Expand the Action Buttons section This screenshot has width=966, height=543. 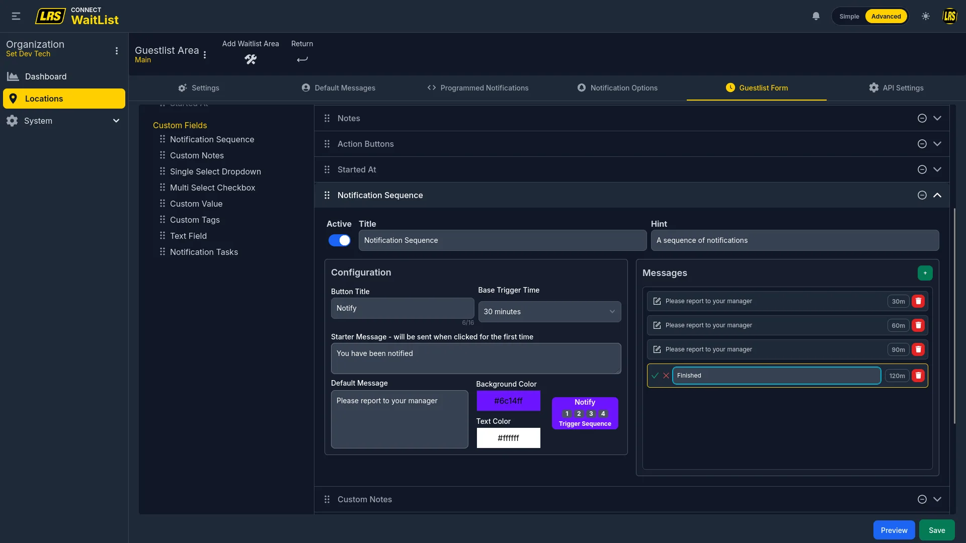click(937, 144)
